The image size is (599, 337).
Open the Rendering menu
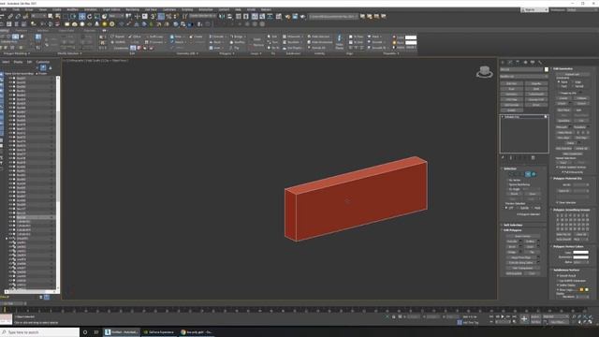click(133, 9)
